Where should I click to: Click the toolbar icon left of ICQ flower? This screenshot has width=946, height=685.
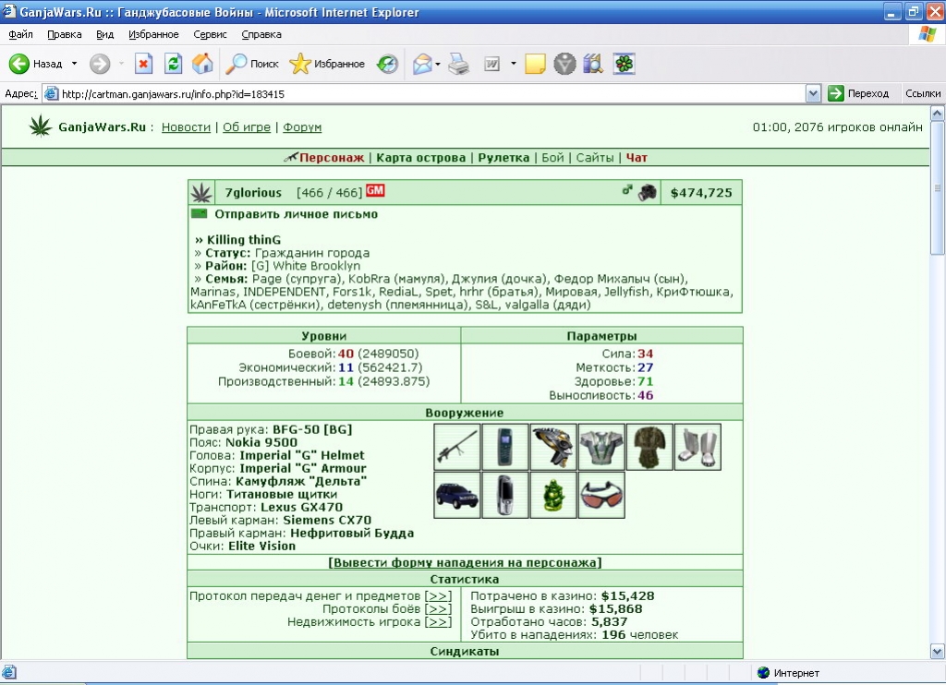coord(594,64)
